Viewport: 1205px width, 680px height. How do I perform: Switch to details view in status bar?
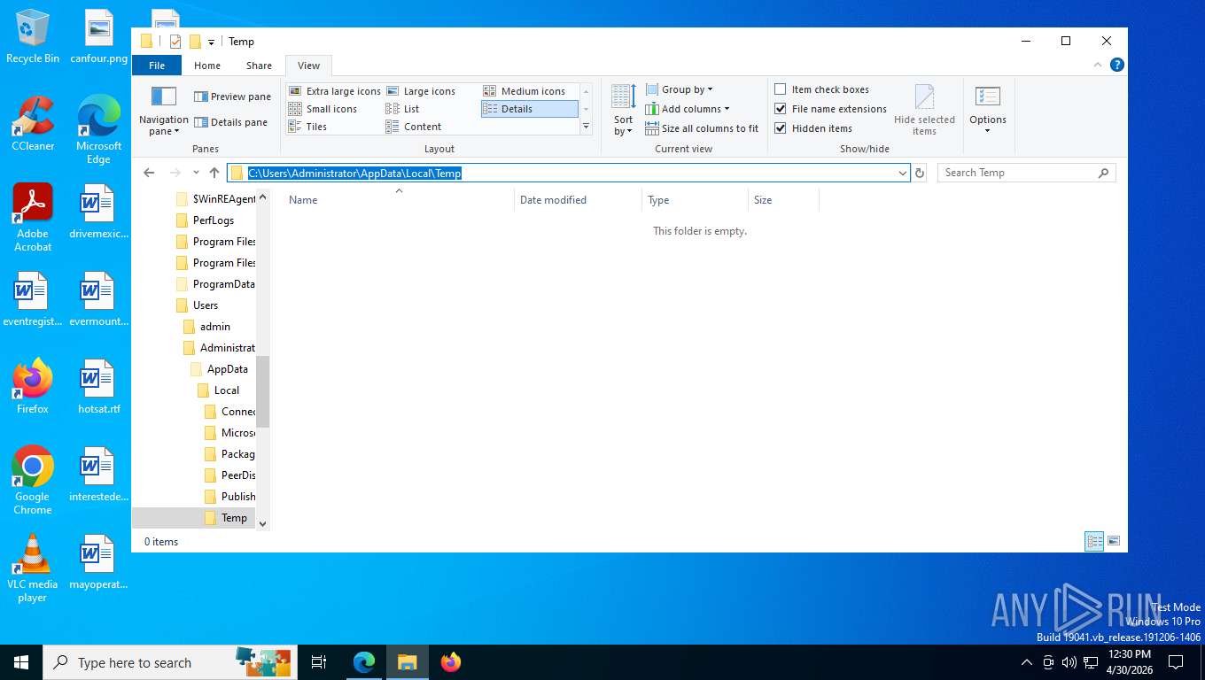(x=1094, y=541)
